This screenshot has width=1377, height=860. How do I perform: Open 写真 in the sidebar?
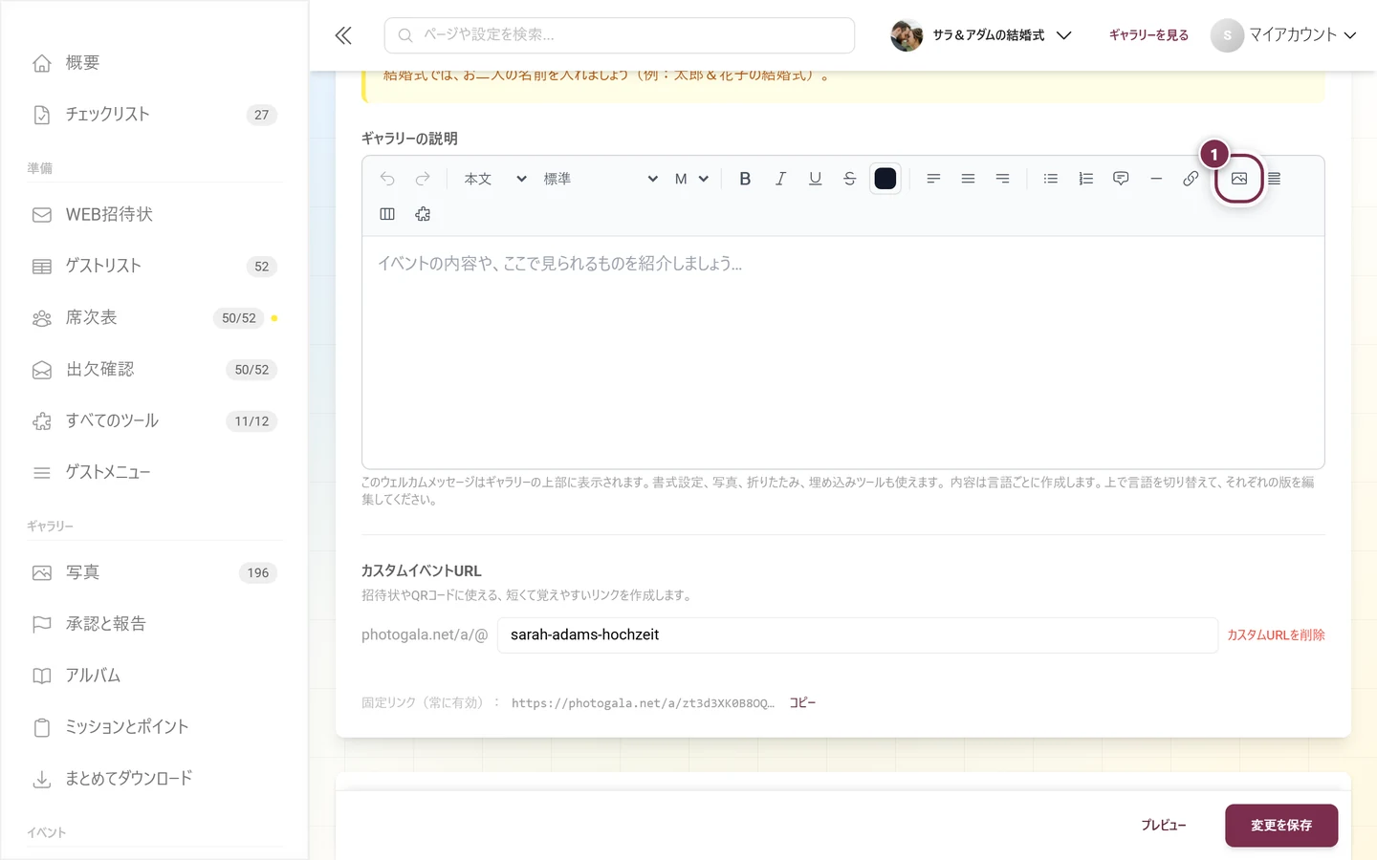click(154, 573)
